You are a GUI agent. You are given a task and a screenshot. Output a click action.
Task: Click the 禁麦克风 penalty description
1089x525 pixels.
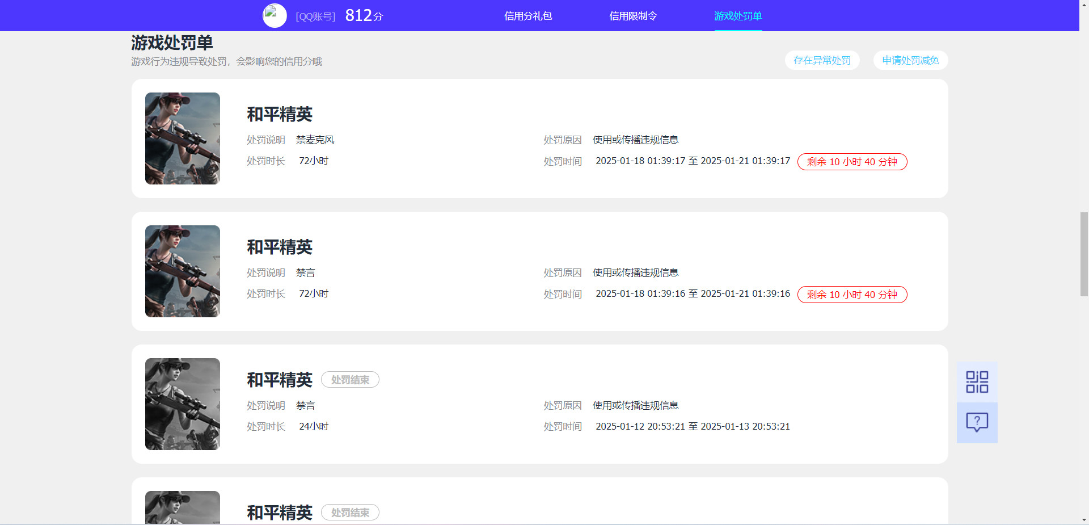315,140
